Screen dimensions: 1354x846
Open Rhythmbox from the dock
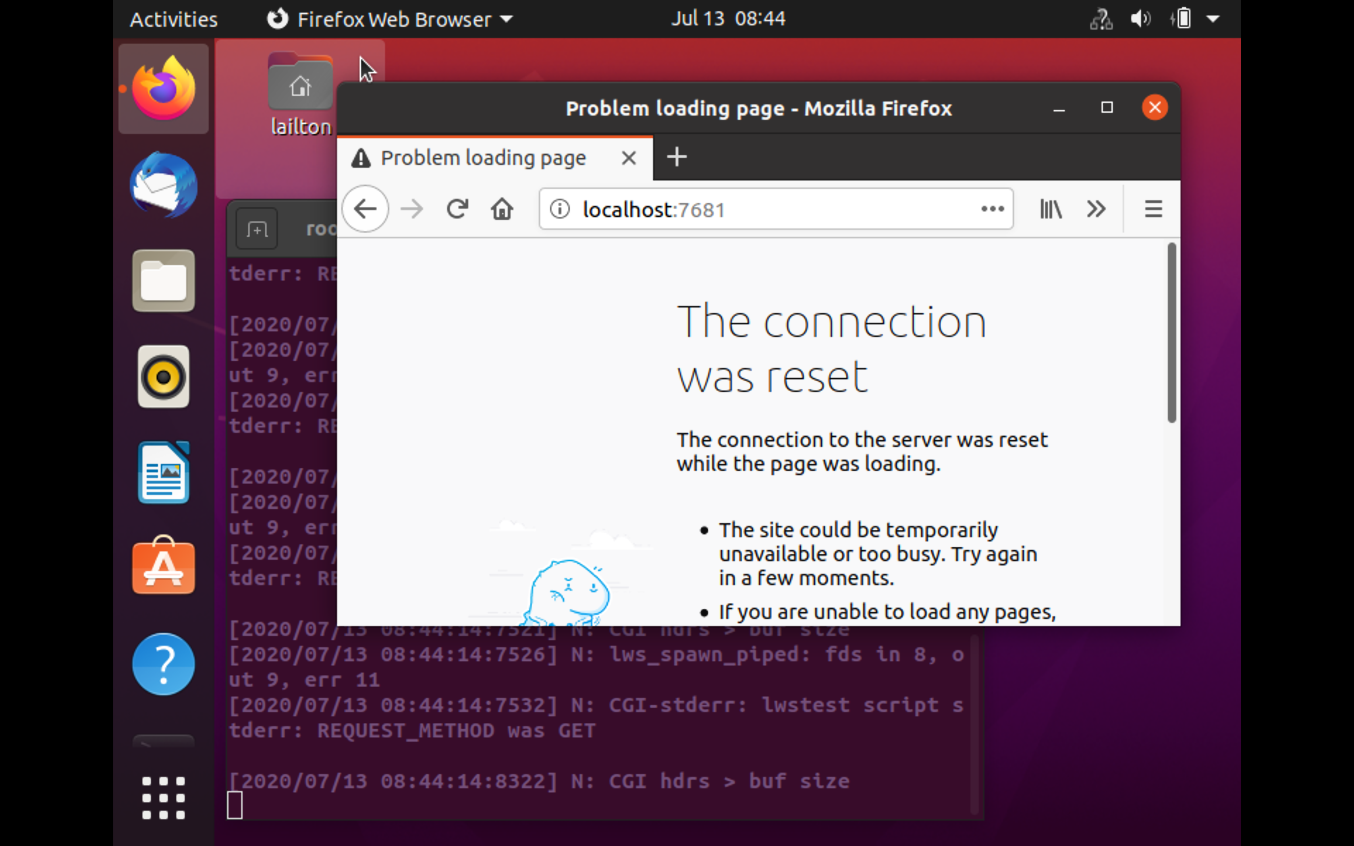click(163, 377)
